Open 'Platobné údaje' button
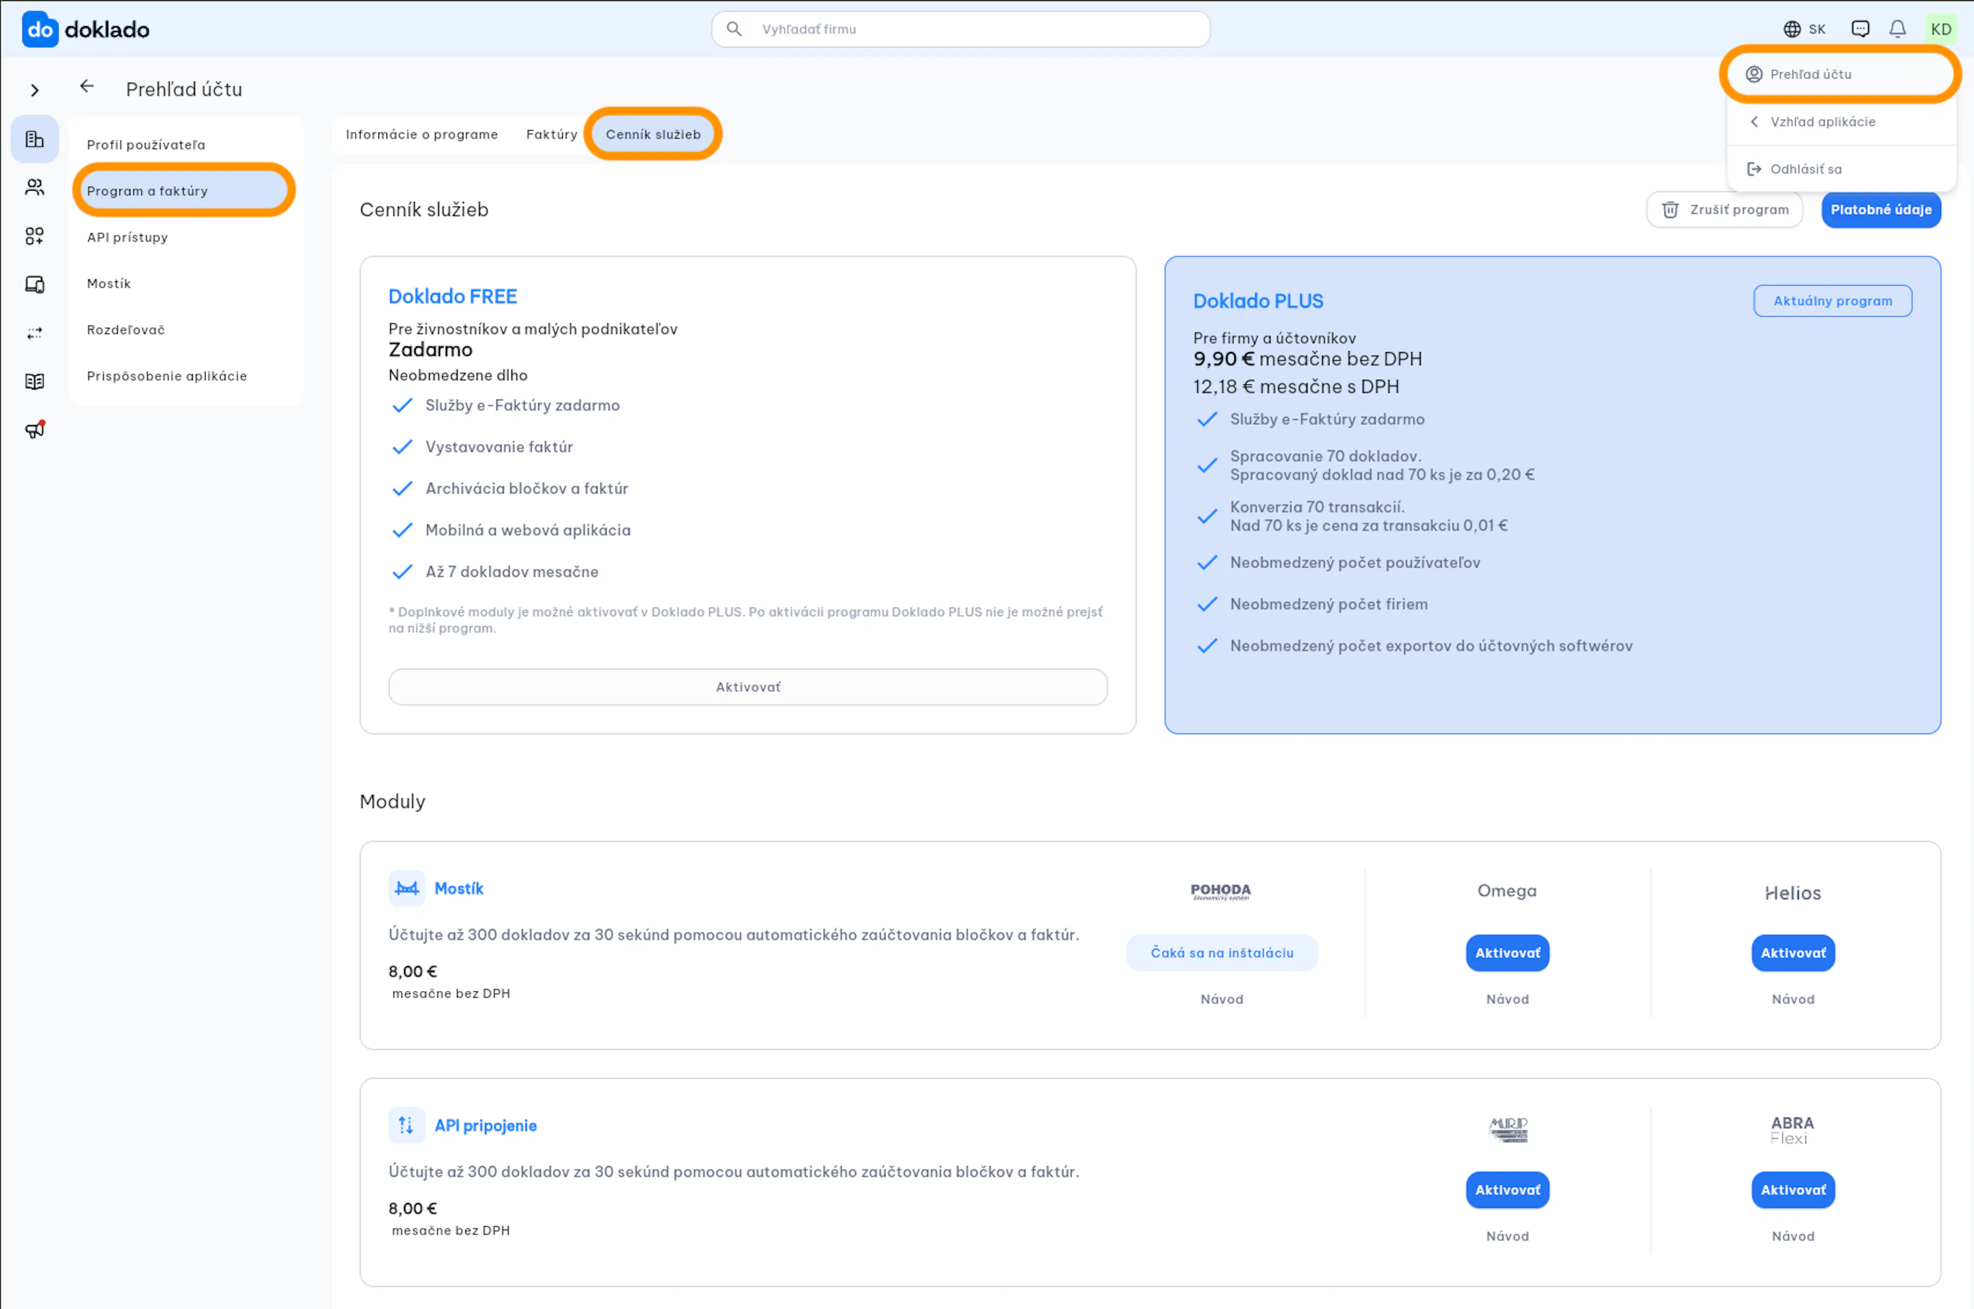Image resolution: width=1974 pixels, height=1309 pixels. pos(1880,210)
